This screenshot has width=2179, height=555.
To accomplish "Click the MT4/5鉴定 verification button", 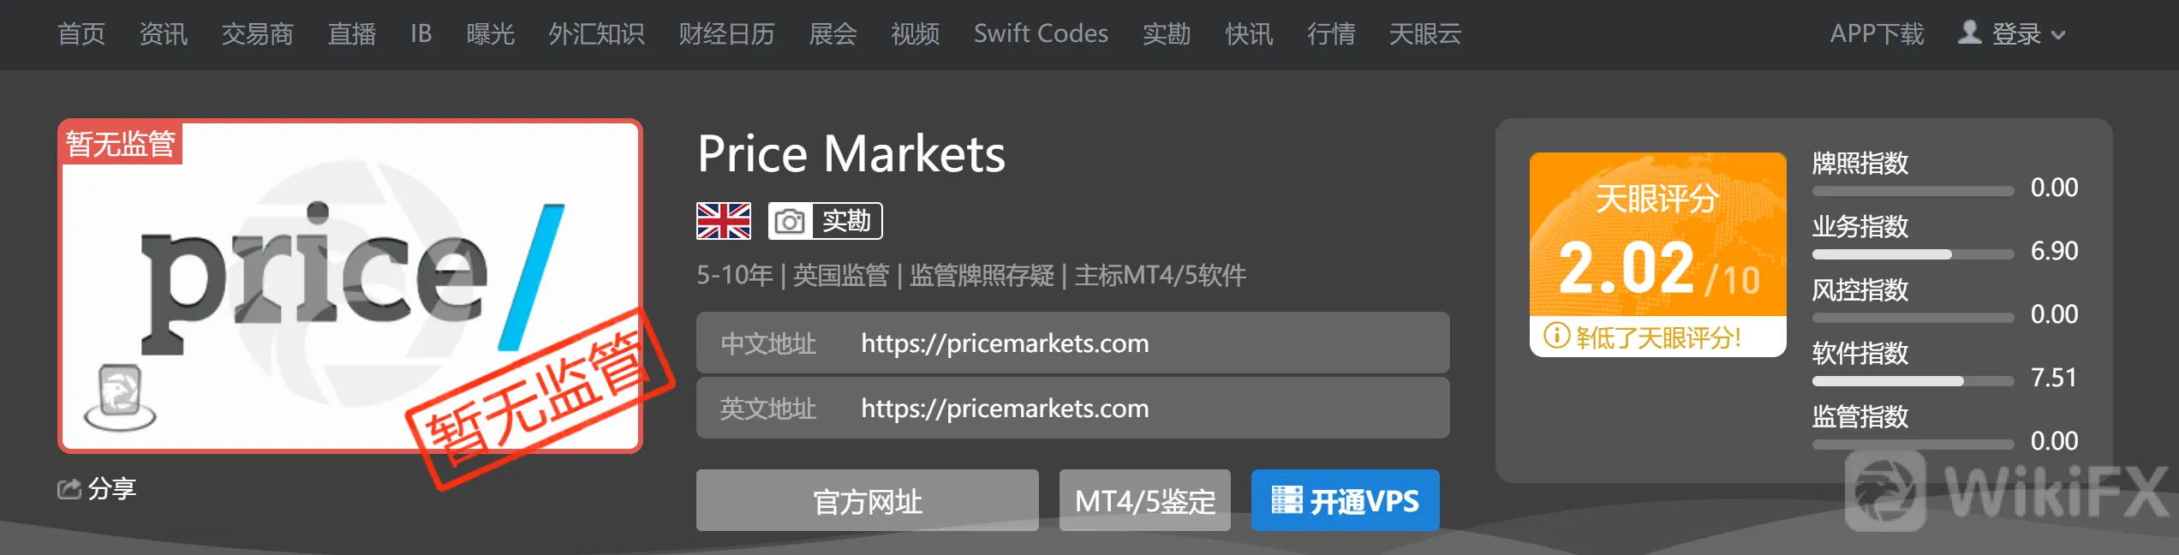I will click(1145, 500).
